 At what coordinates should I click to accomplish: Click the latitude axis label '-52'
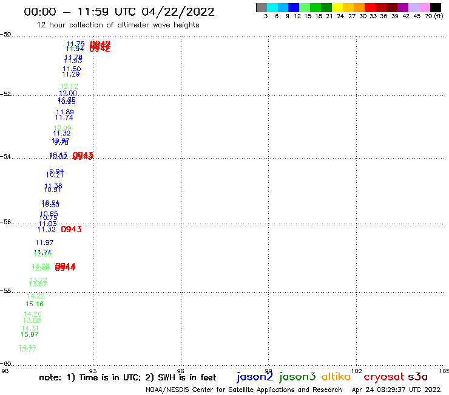(x=5, y=94)
